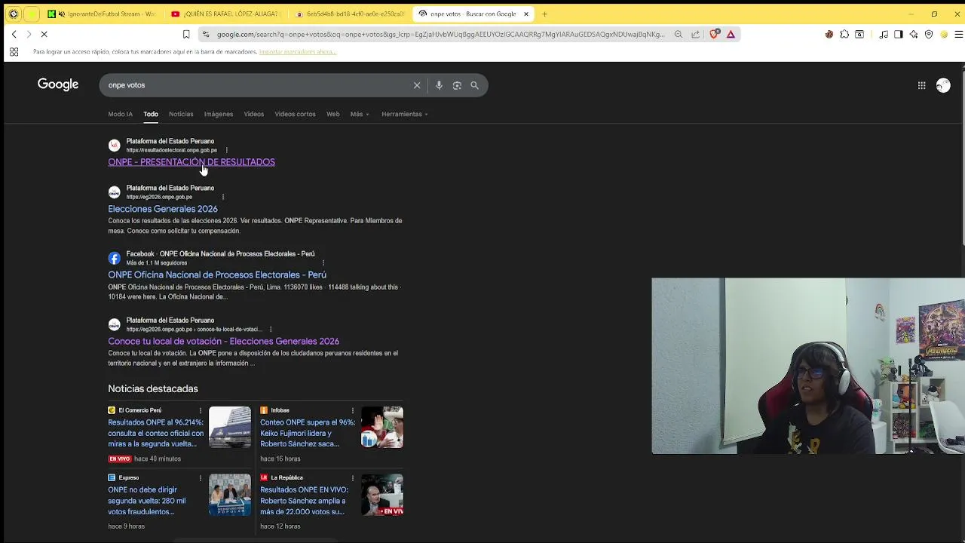Image resolution: width=965 pixels, height=543 pixels.
Task: Search by image with the Lens icon
Action: tap(457, 85)
